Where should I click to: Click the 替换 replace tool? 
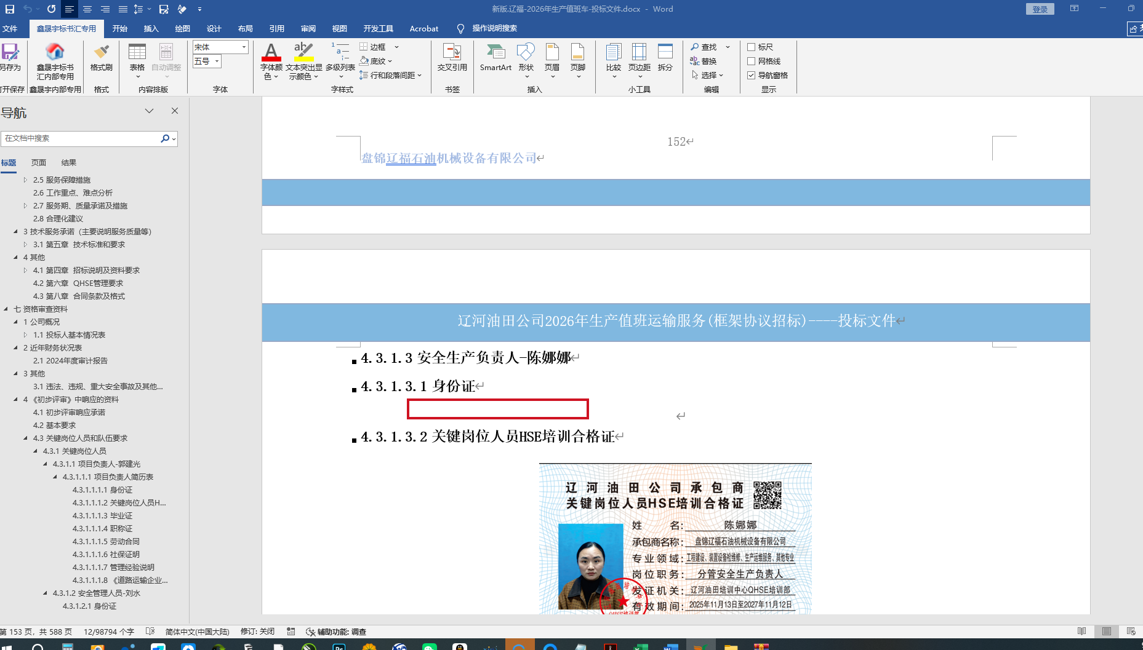(x=704, y=61)
